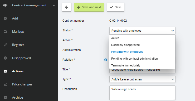195x101 pixels.
Task: Expand the Type dropdown Auto's Leasecontracten
Action: 142,79
